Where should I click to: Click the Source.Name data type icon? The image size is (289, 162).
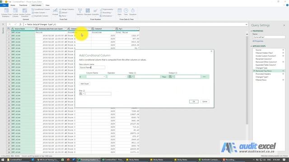(13, 29)
